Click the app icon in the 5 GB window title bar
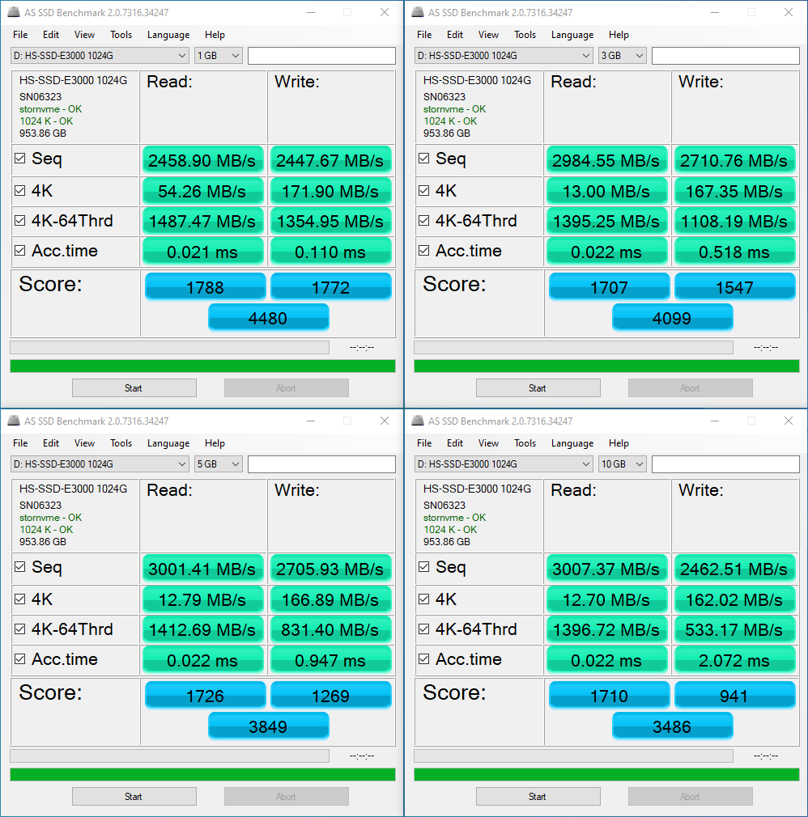This screenshot has width=808, height=817. (14, 421)
